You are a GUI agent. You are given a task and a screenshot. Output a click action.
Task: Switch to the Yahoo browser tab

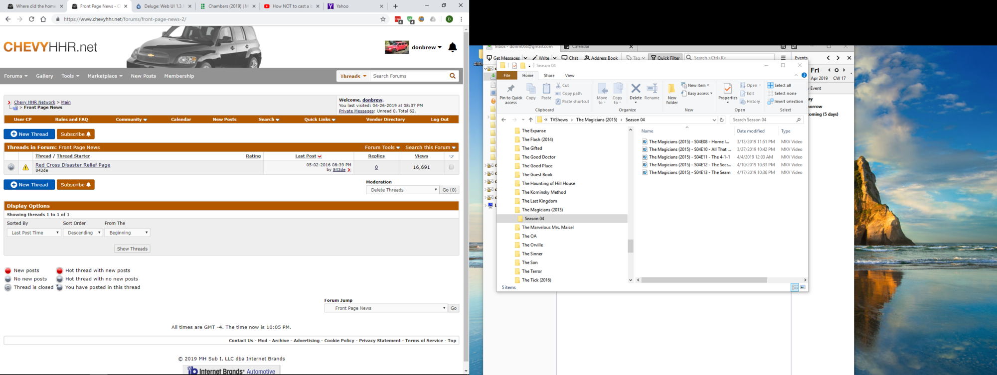pyautogui.click(x=354, y=6)
